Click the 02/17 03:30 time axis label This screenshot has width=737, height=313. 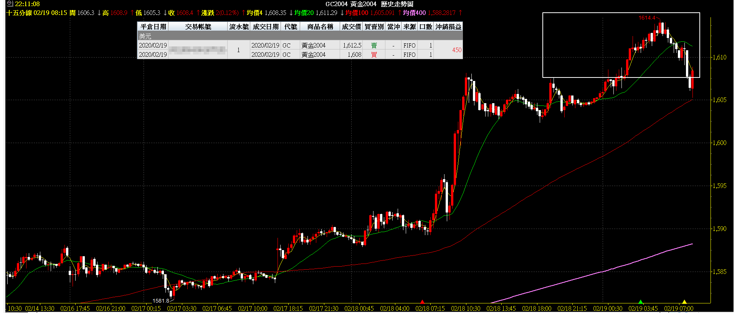[x=182, y=308]
